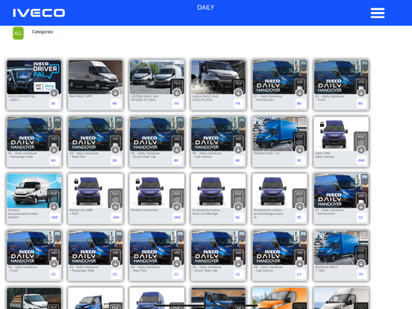412x309 pixels.
Task: Click DE tag on Katalog Daily 7 to. card
Action: [299, 160]
